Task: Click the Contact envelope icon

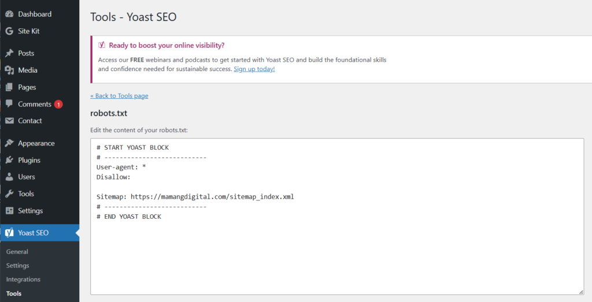Action: point(9,121)
